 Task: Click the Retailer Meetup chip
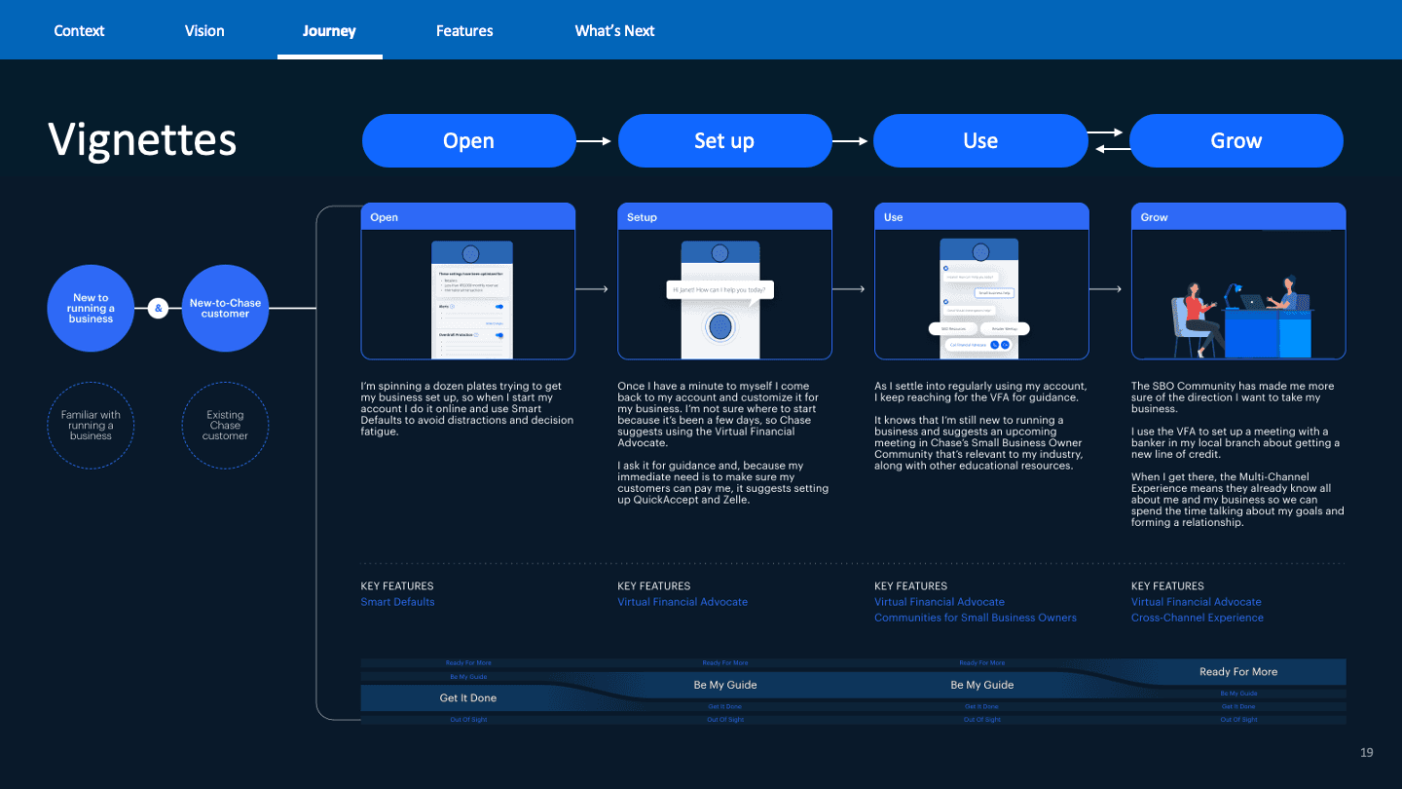pyautogui.click(x=1005, y=329)
